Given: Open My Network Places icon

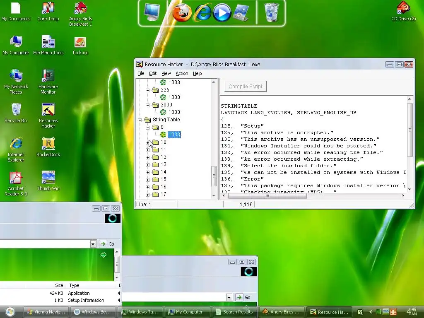Looking at the screenshot, I should click(x=16, y=82).
